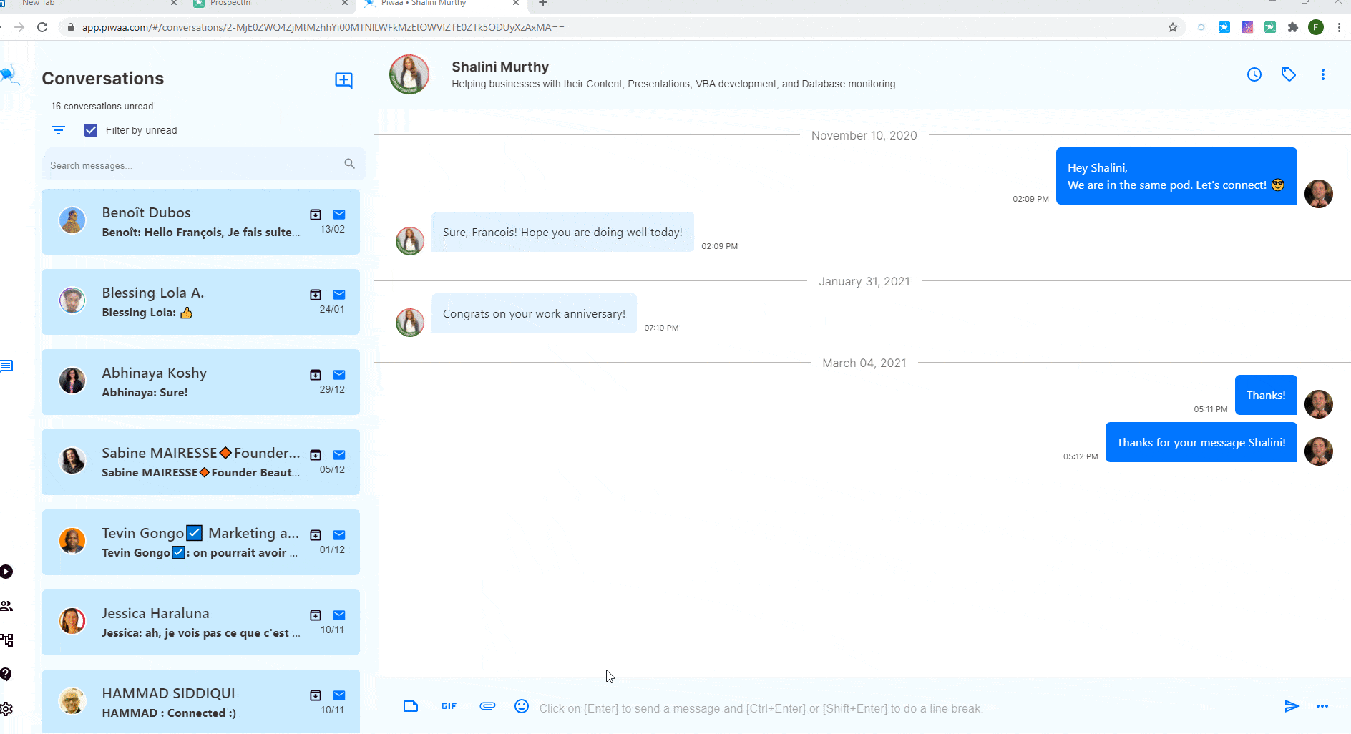
Task: Open Jessica Haraluna conversation
Action: pos(200,622)
